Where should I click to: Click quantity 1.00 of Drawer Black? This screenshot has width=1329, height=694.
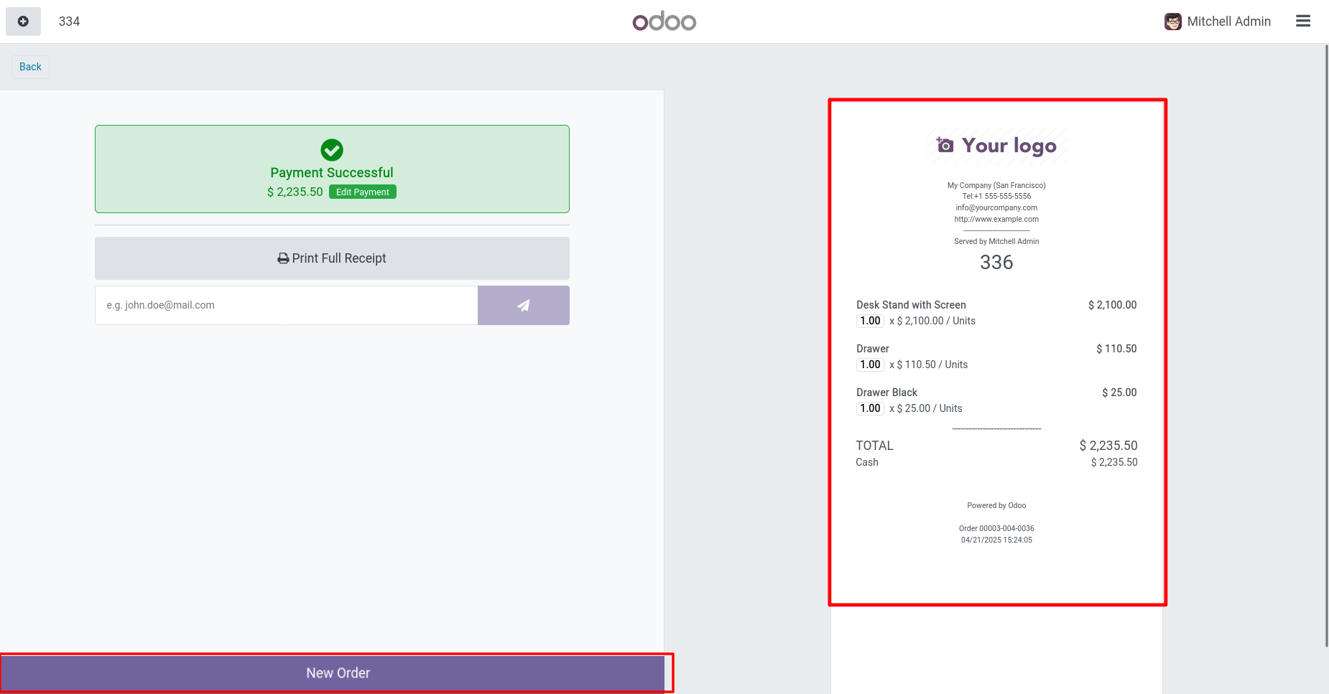870,408
